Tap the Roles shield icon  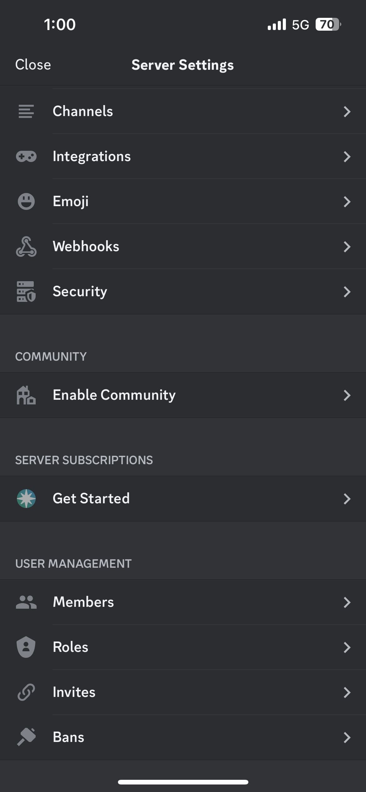(x=26, y=647)
